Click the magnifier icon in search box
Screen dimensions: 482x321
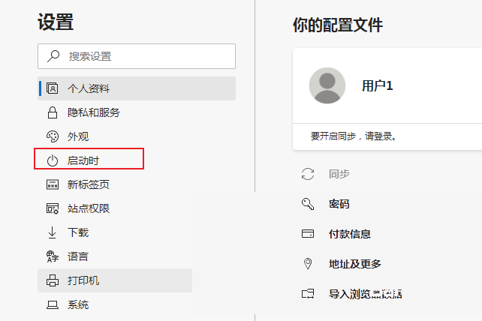point(53,56)
